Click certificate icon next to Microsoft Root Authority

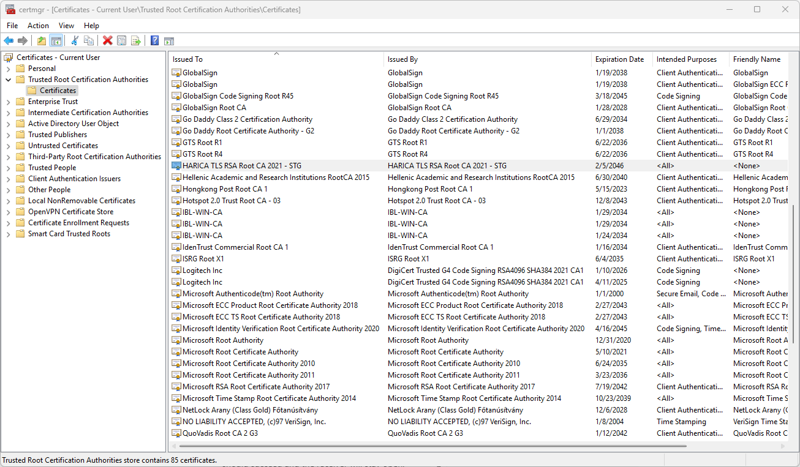[176, 340]
